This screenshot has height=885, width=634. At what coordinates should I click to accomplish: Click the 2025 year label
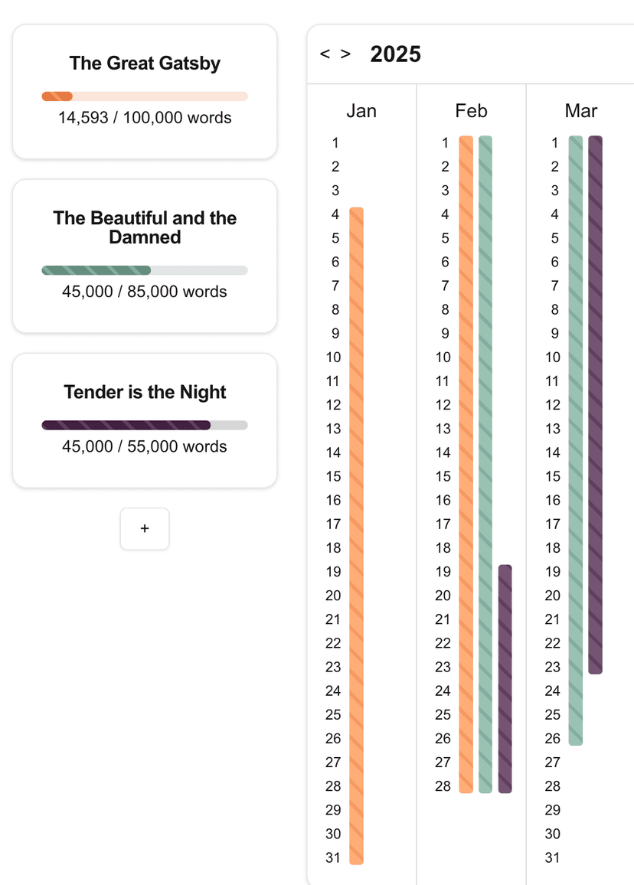pos(395,54)
